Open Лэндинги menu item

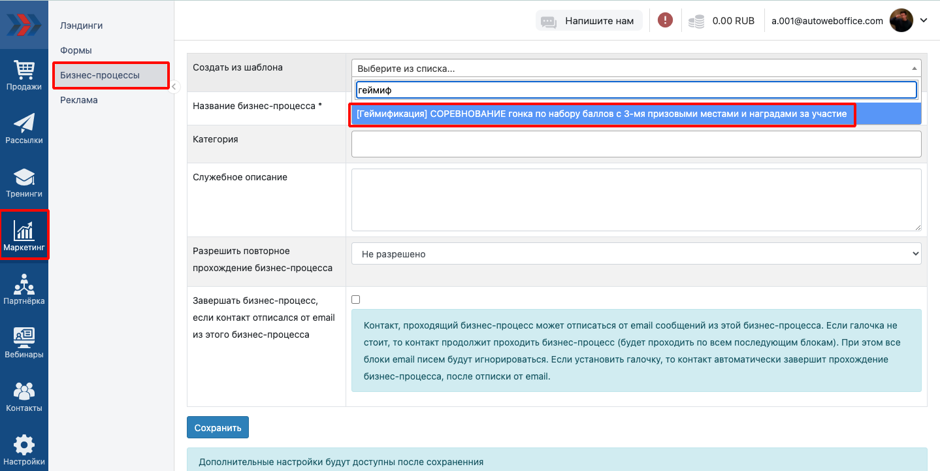pyautogui.click(x=82, y=25)
